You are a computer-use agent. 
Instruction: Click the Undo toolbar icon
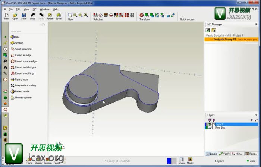[x=32, y=16]
